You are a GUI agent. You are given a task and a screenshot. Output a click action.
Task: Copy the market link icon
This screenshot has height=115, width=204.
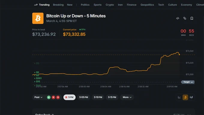pyautogui.click(x=184, y=18)
